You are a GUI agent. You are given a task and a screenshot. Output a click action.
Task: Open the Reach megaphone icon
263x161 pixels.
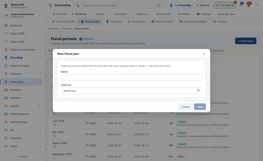[x=6, y=146]
